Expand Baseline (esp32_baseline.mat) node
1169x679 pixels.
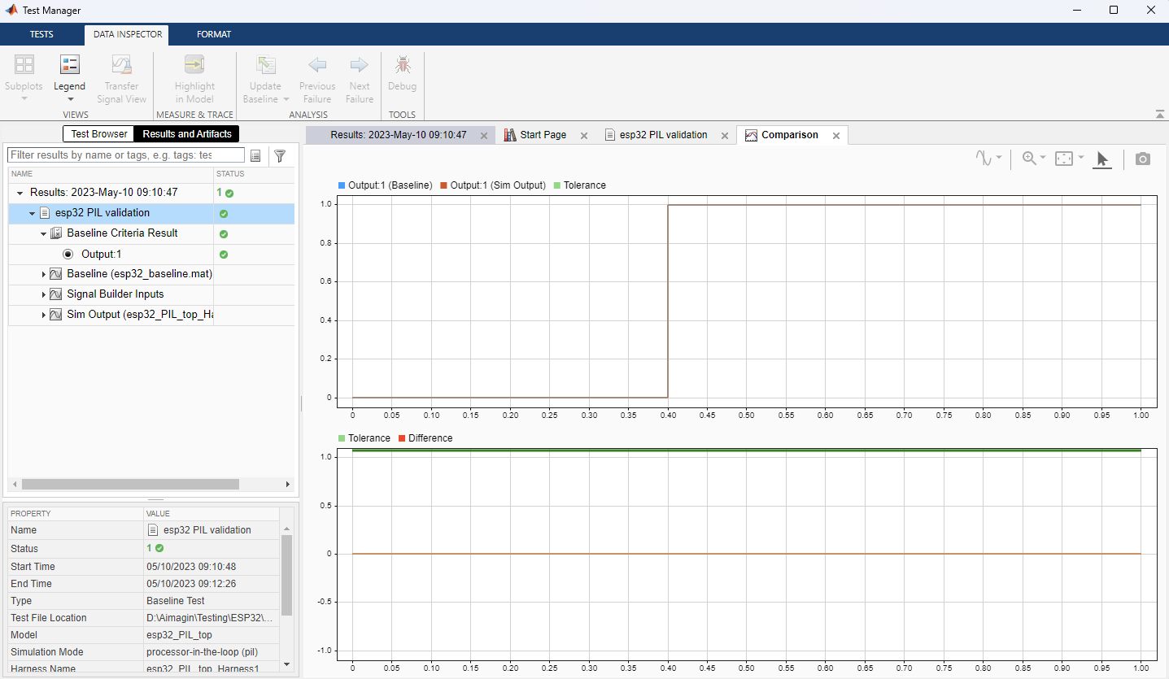(x=44, y=275)
